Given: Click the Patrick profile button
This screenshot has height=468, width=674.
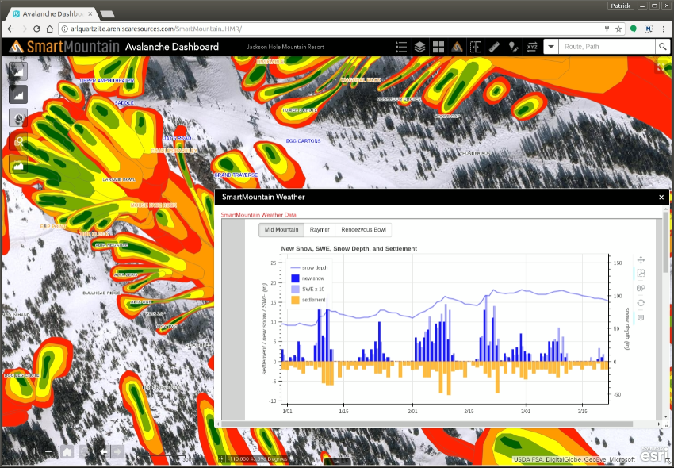Looking at the screenshot, I should pos(620,6).
